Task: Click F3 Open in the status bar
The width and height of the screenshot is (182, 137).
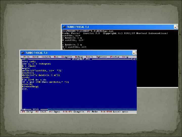Action: (55, 112)
